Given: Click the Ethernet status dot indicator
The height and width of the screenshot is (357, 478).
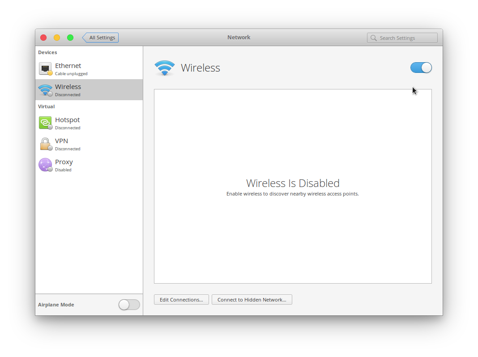Looking at the screenshot, I should [49, 72].
